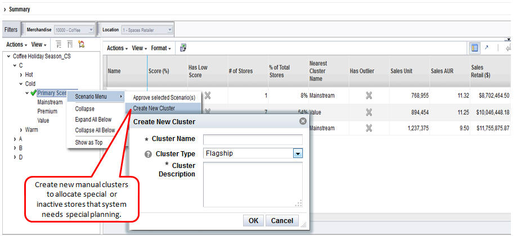Open the table View menu
The width and height of the screenshot is (516, 236).
140,48
